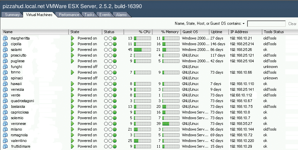Click the VM icon next to prosciutto
This screenshot has width=298, height=150.
pyautogui.click(x=5, y=55)
